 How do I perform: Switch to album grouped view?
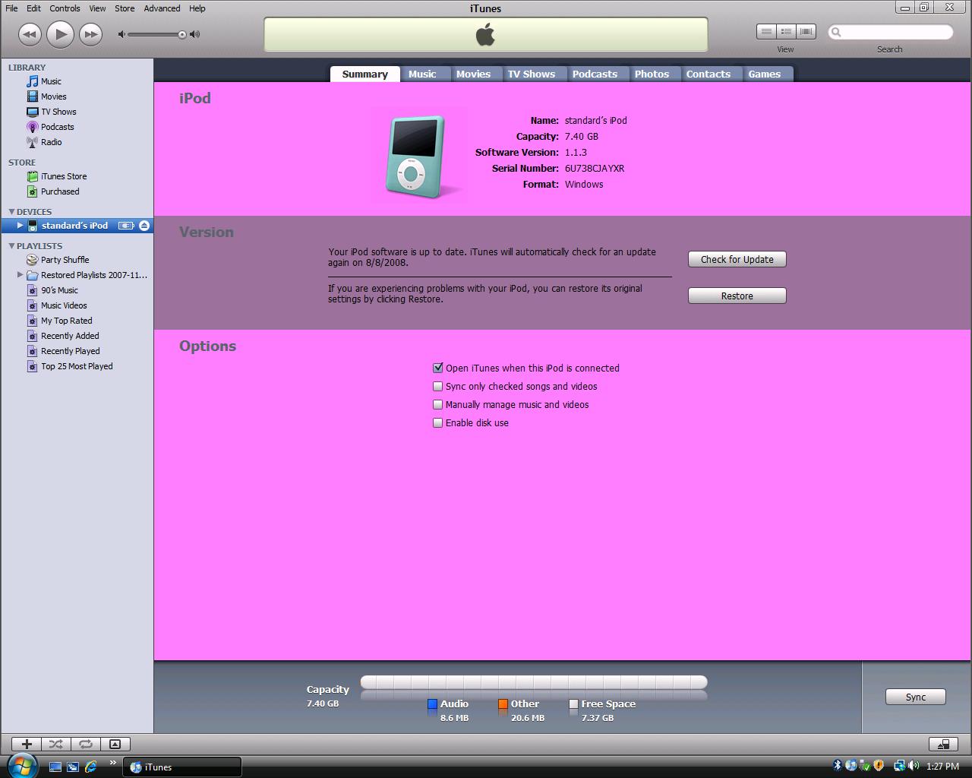pyautogui.click(x=786, y=32)
